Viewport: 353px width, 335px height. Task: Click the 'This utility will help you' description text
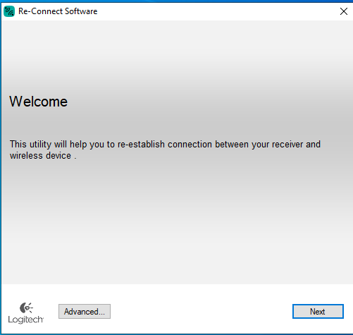coord(165,150)
